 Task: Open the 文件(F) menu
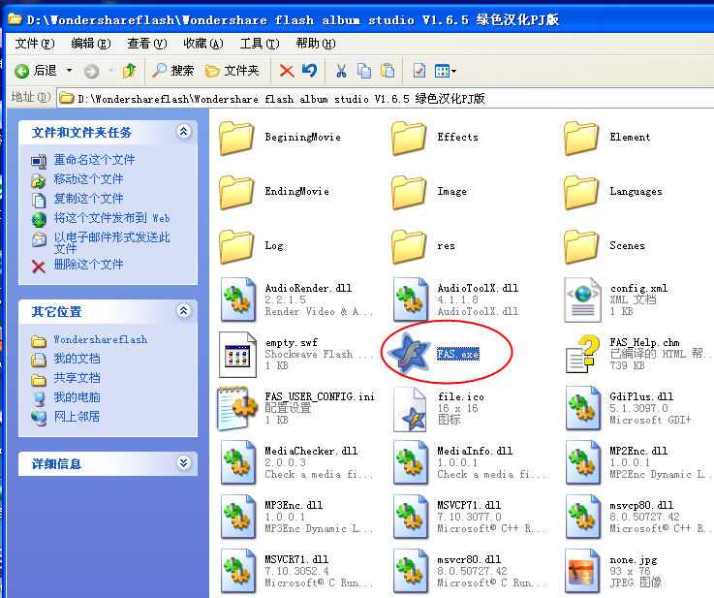pos(35,44)
